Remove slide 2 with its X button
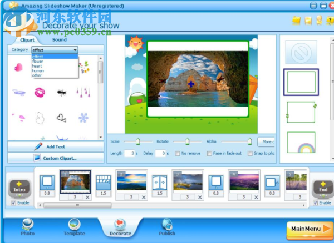334x243 pixels. 144,197
